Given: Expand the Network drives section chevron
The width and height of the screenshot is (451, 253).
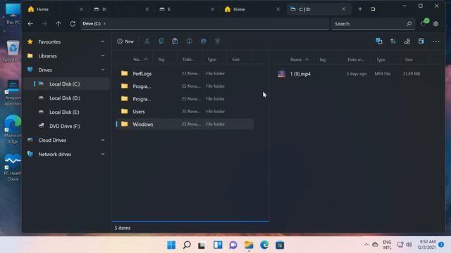Looking at the screenshot, I should tap(103, 154).
